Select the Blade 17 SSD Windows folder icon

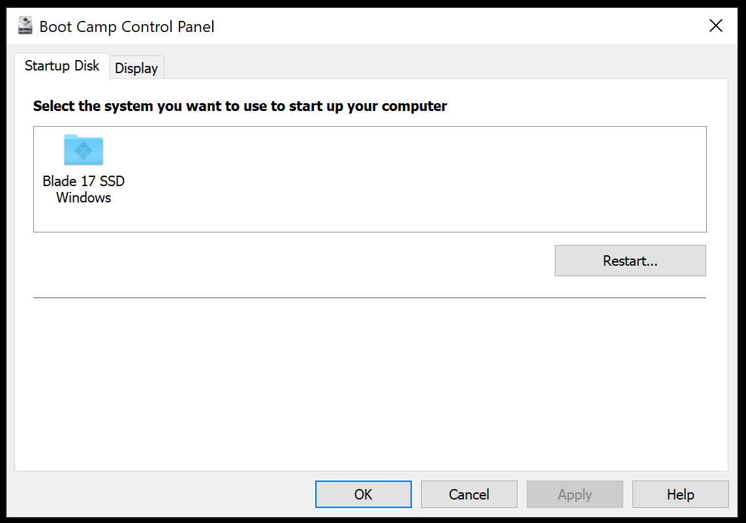click(x=84, y=150)
